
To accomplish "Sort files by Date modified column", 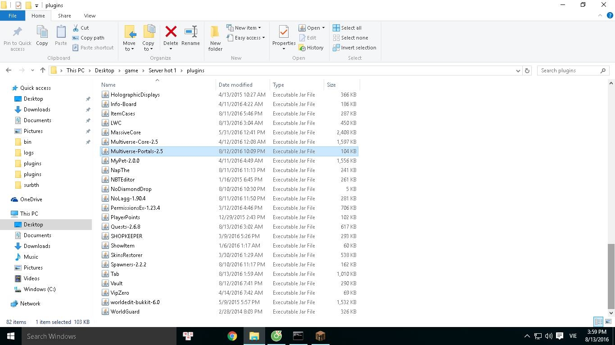I will (x=235, y=85).
